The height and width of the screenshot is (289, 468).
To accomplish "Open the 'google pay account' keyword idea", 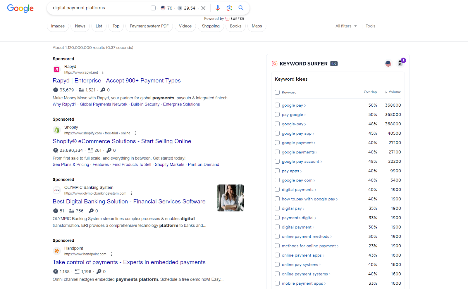I will point(302,161).
